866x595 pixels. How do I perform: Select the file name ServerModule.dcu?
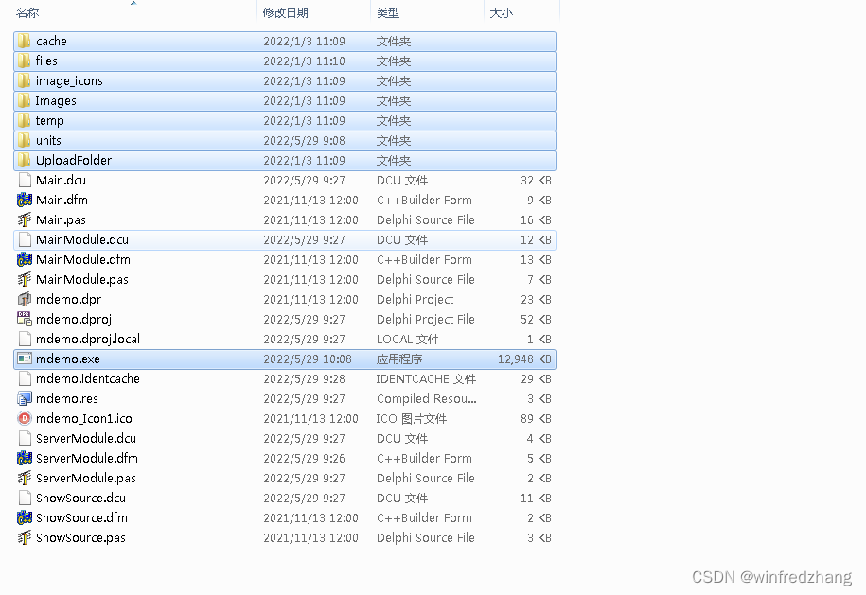85,438
